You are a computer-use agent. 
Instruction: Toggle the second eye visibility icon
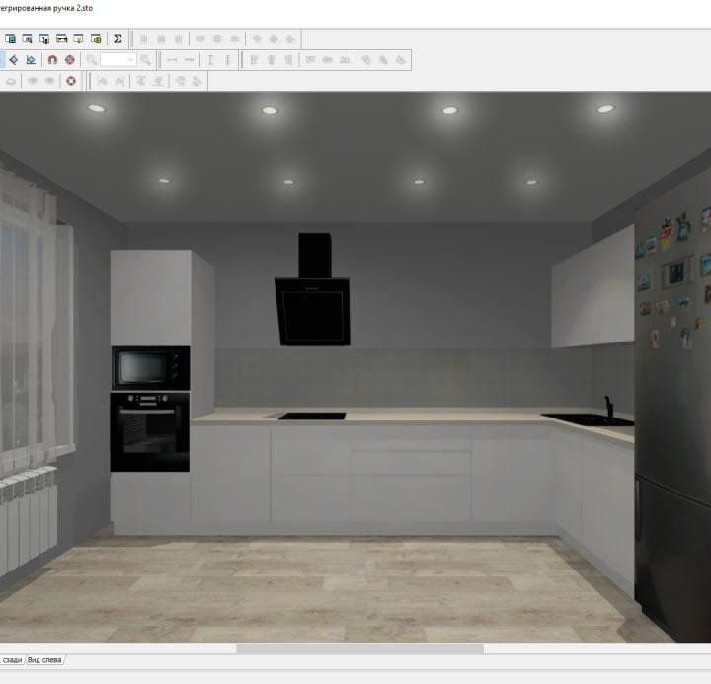49,81
